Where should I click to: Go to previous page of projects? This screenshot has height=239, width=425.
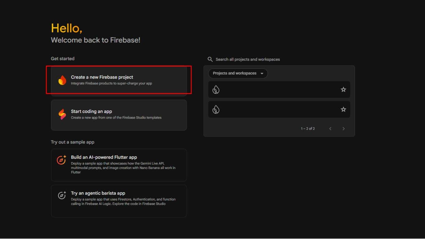coord(330,129)
